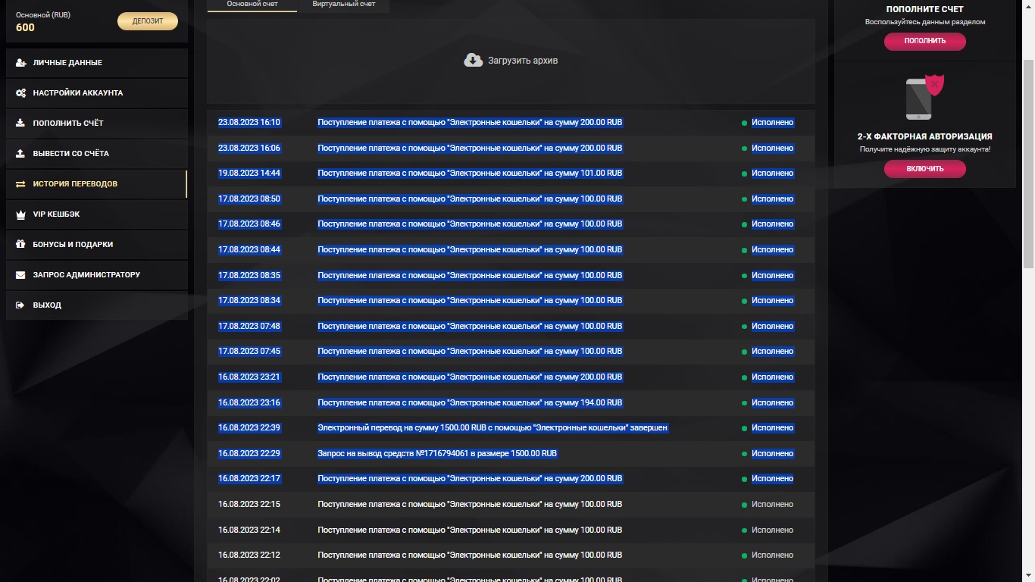Click the download icon beside Пополнить счёт
Image resolution: width=1035 pixels, height=582 pixels.
(20, 124)
